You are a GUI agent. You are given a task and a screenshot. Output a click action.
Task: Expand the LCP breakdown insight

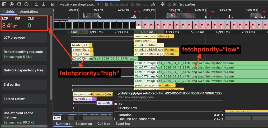point(24,38)
